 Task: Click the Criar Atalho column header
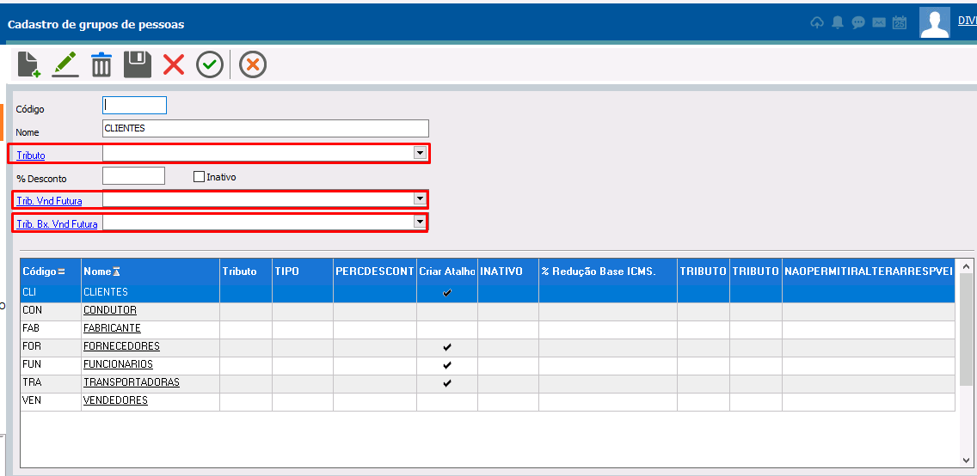coord(446,272)
